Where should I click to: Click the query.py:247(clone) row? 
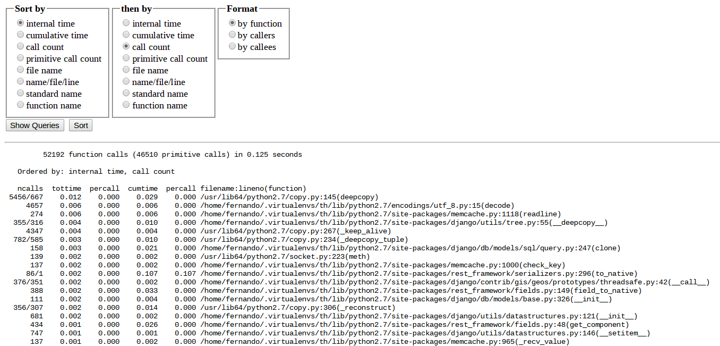[x=325, y=248]
